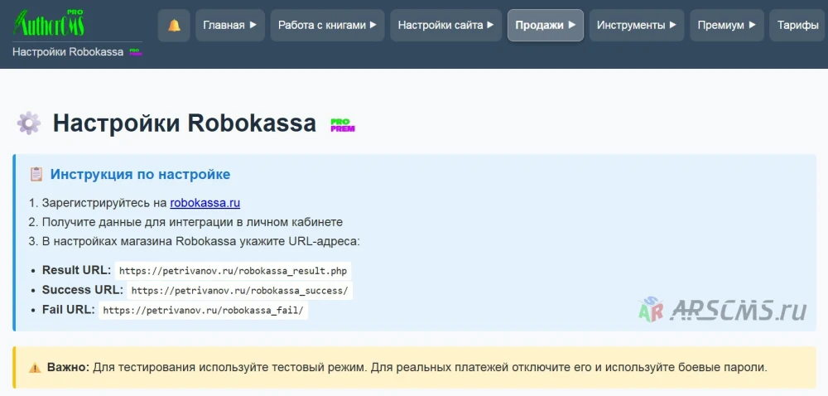Open the Продажи menu
The height and width of the screenshot is (396, 828).
[x=546, y=26]
